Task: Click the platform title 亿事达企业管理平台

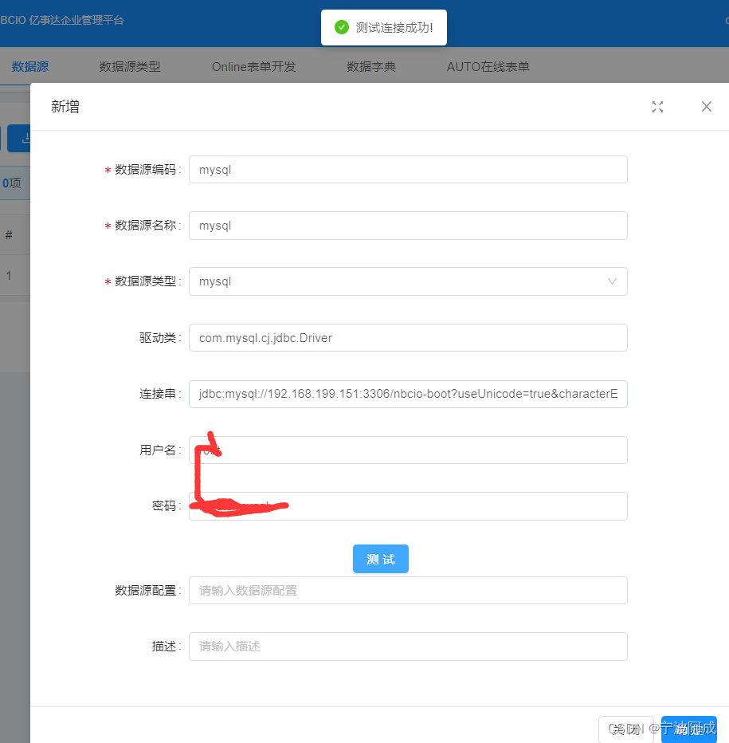Action: point(76,21)
